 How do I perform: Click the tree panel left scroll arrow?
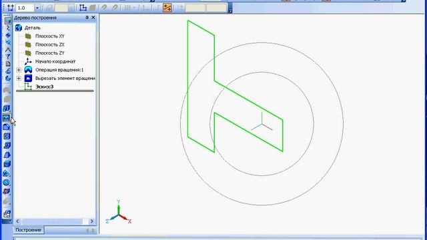pos(18,221)
